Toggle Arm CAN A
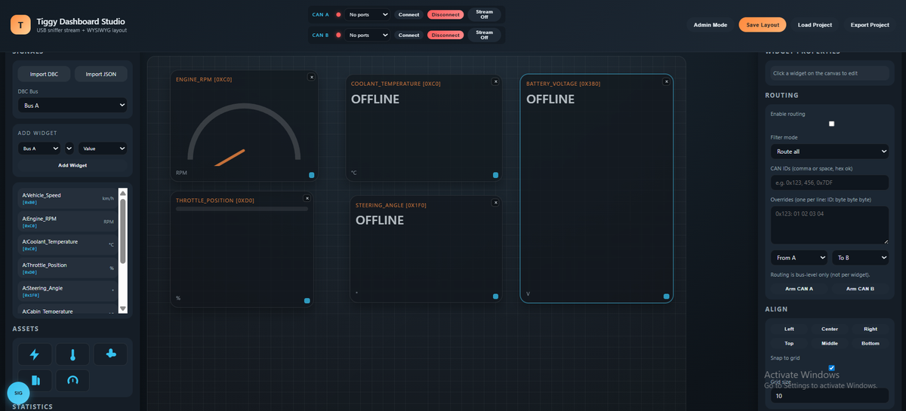Screen dimensions: 906x411 (x=800, y=289)
